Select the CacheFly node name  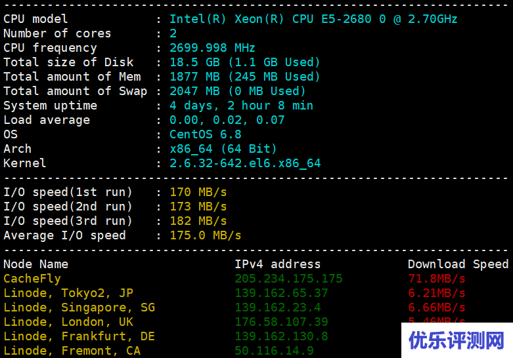point(32,279)
